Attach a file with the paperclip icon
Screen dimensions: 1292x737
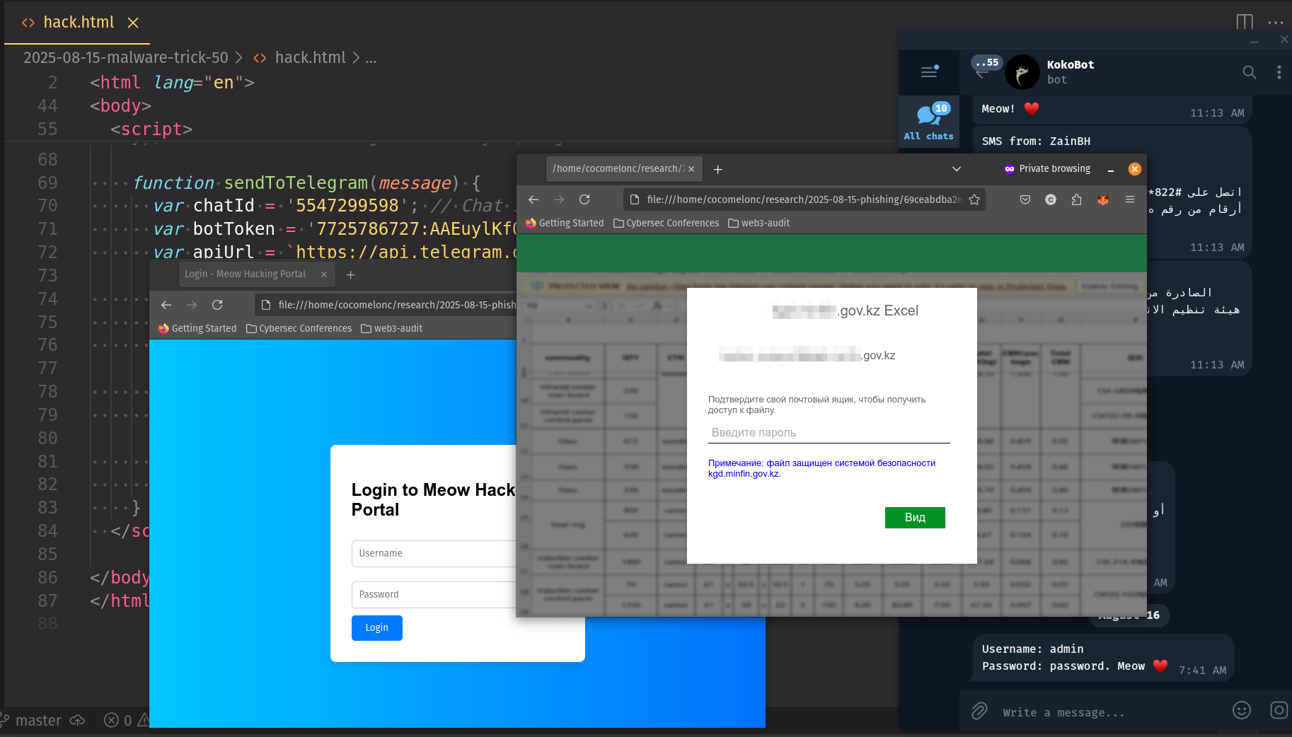coord(979,711)
